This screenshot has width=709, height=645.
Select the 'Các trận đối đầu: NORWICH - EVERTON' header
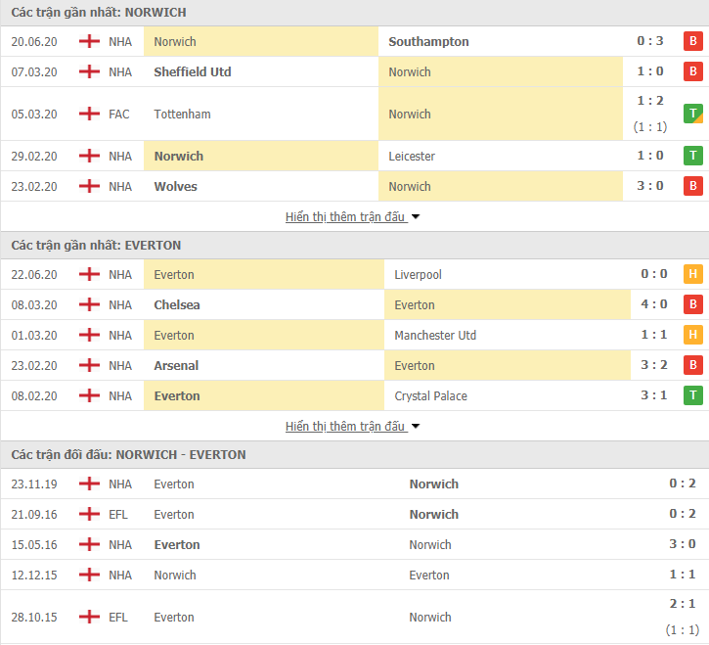tap(128, 454)
